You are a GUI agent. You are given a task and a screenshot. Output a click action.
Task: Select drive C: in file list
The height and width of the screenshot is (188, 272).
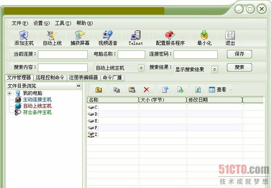[x=93, y=107]
